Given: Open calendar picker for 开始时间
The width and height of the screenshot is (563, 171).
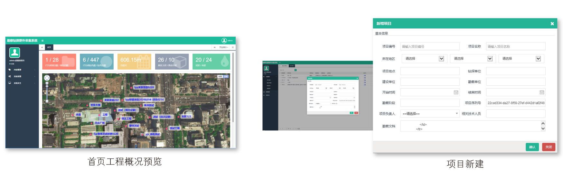Looking at the screenshot, I should tap(456, 92).
